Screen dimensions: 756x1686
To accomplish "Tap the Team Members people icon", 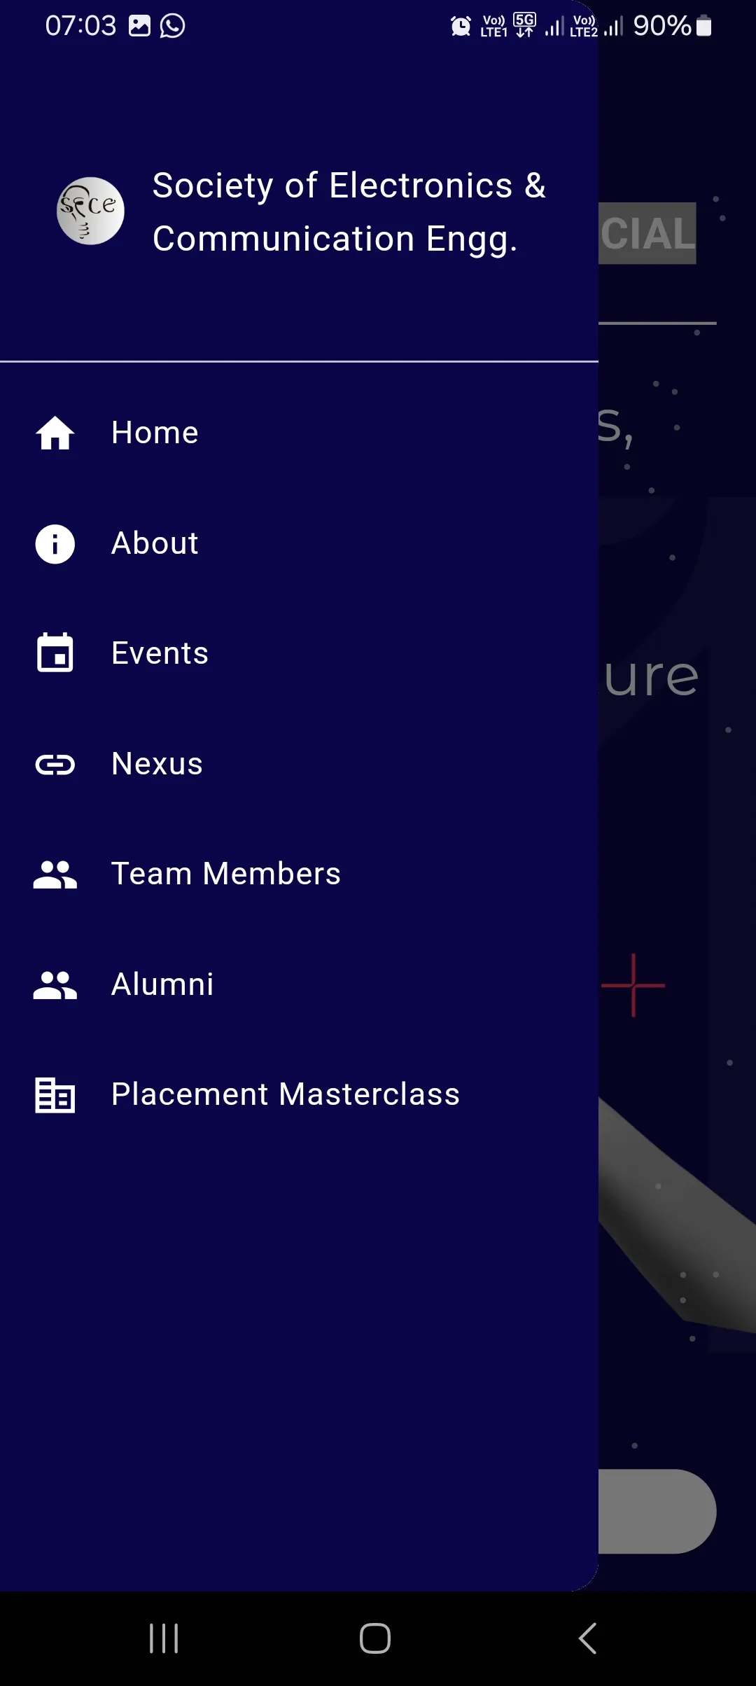I will tap(55, 875).
